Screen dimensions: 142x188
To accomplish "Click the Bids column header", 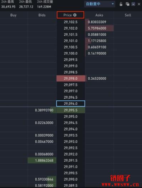I will [x=42, y=15].
